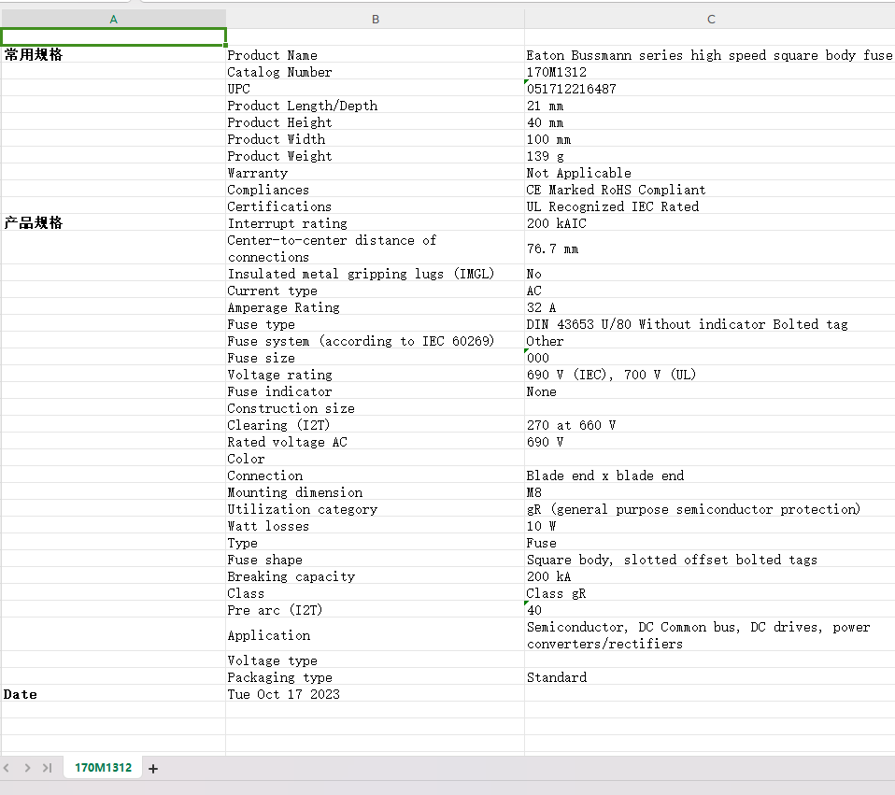Screen dimensions: 895x795
Task: Add a new sheet with plus button
Action: pos(153,768)
